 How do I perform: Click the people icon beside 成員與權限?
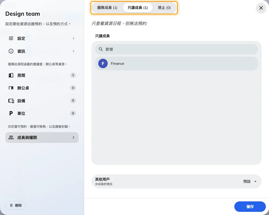[11, 137]
